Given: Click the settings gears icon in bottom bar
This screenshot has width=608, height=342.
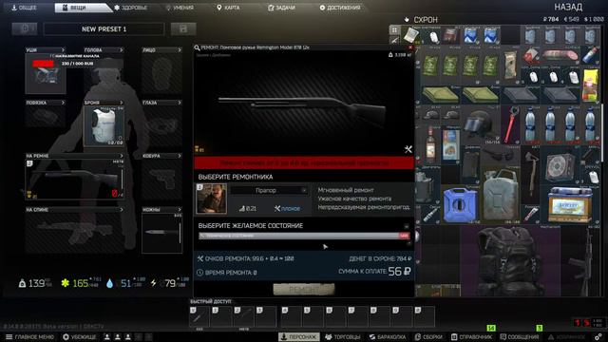Looking at the screenshot, I should 598,337.
